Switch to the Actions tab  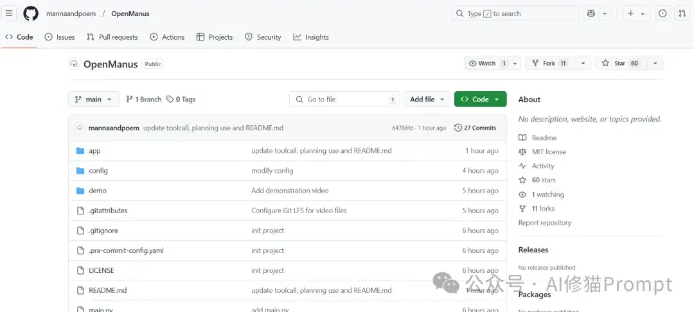[x=167, y=37]
